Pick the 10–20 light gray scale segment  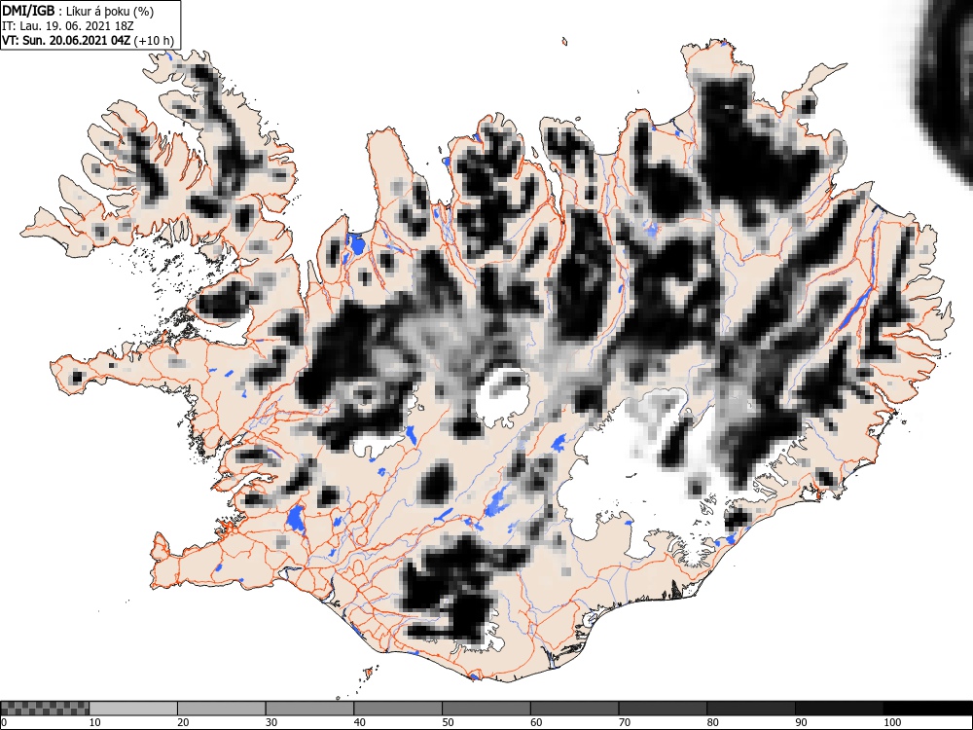click(x=133, y=709)
